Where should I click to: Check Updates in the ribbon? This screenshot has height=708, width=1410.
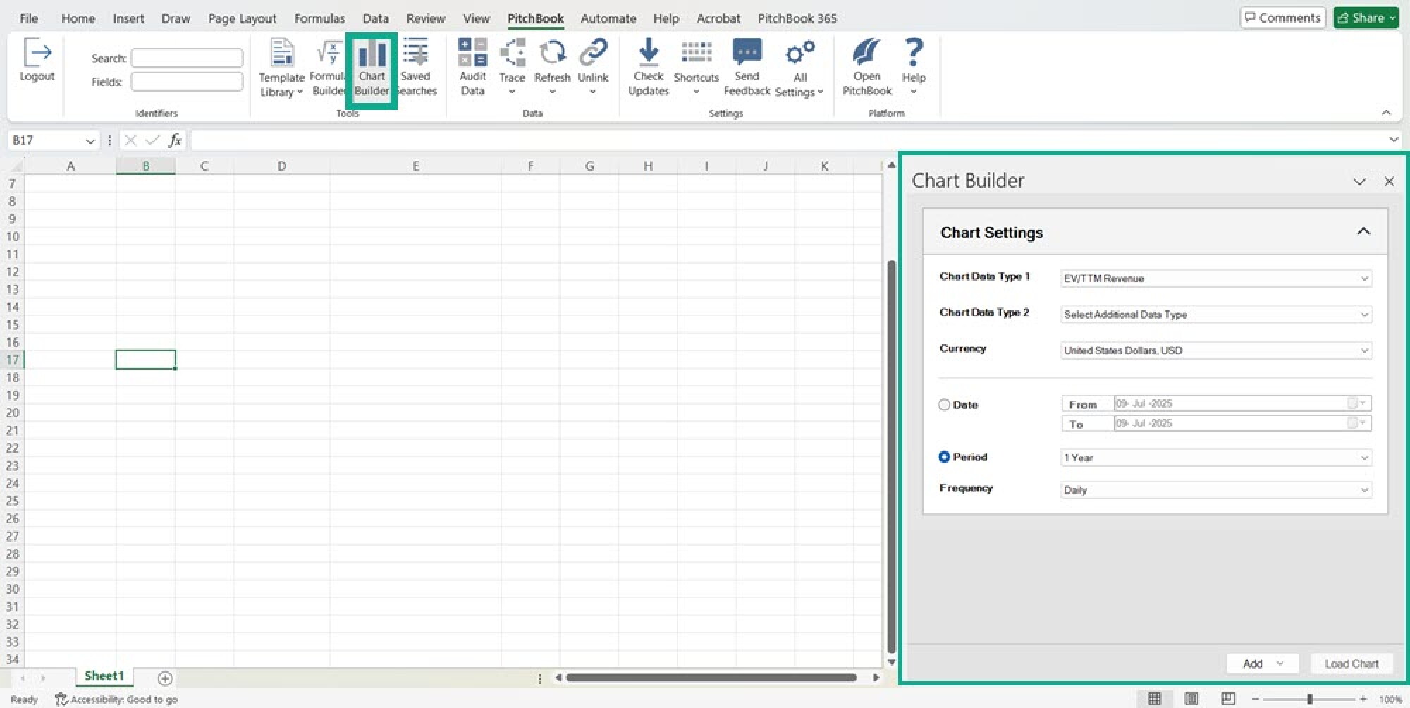pyautogui.click(x=649, y=68)
